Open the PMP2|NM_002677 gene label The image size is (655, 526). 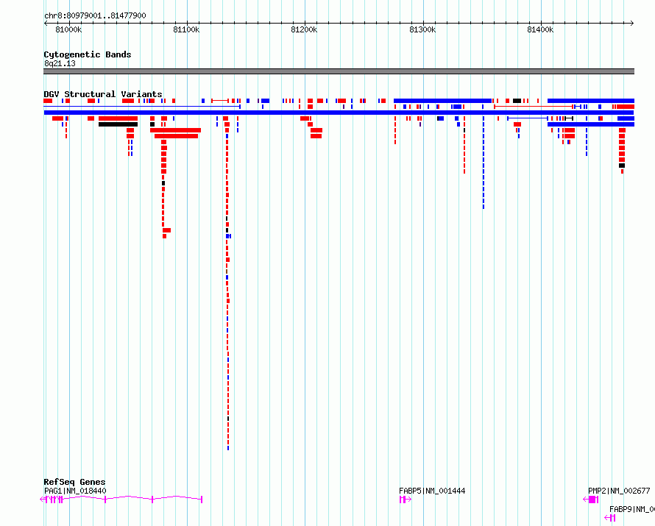tap(619, 491)
